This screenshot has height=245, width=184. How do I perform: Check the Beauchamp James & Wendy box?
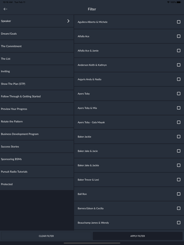point(178,223)
